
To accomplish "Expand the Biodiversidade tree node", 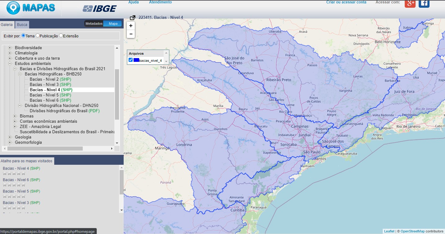I will 10,48.
